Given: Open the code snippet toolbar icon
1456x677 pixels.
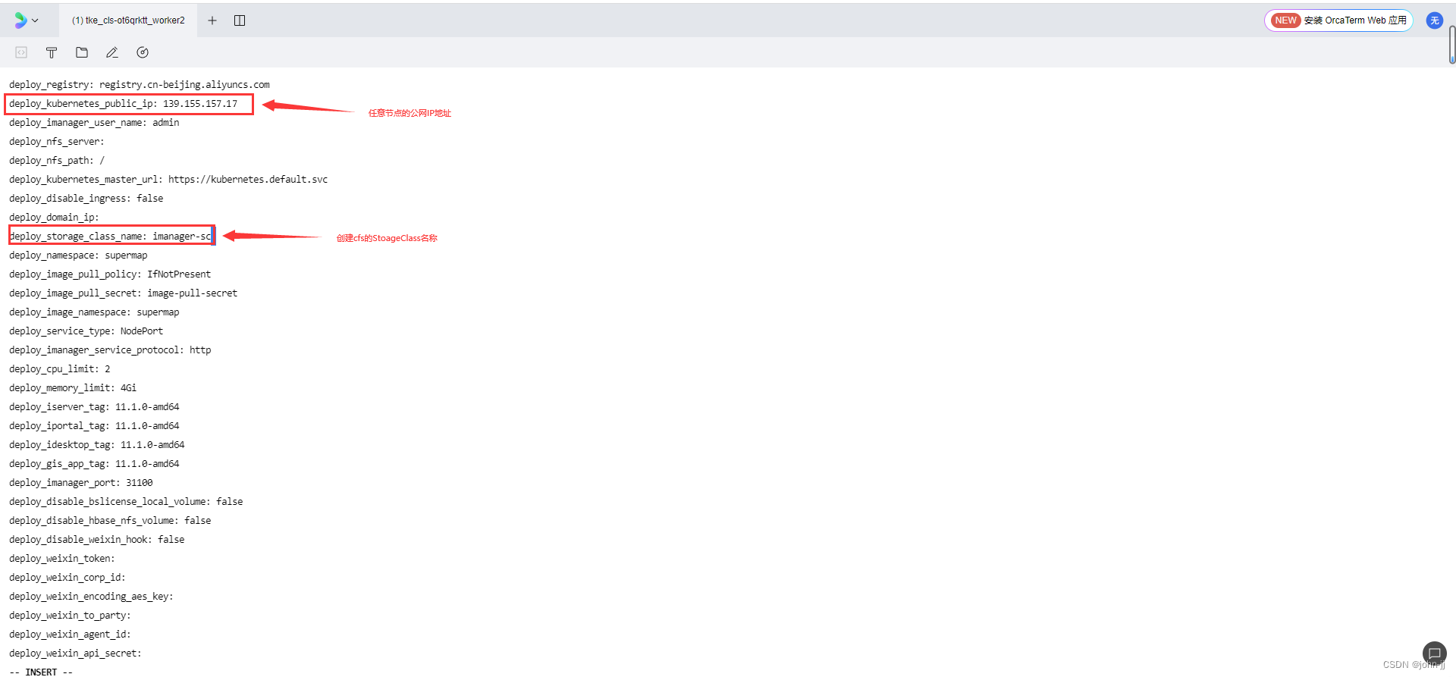Looking at the screenshot, I should 21,52.
